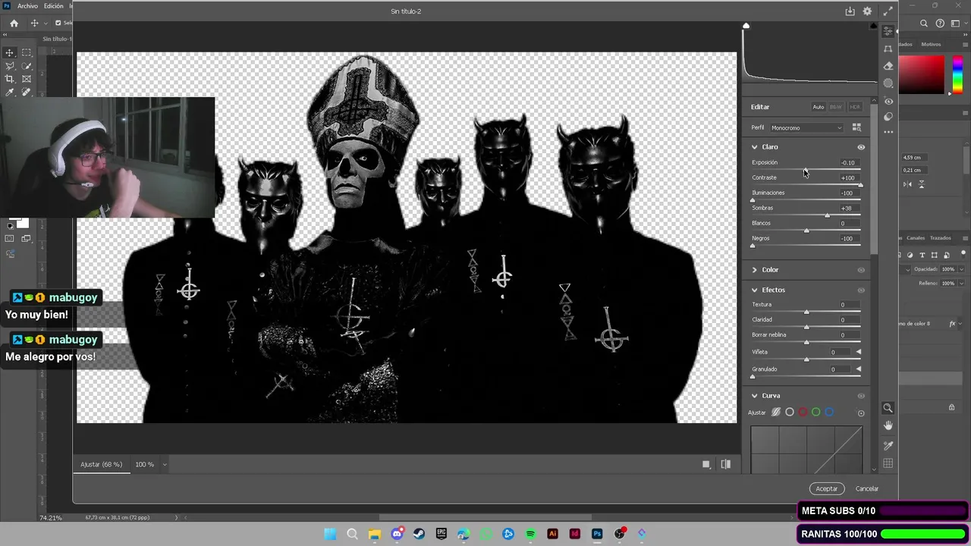971x546 pixels.
Task: Open Photoshop search magnifier at top right
Action: point(924,24)
